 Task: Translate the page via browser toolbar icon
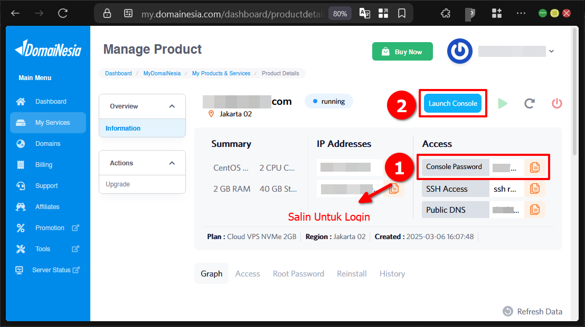[x=364, y=13]
